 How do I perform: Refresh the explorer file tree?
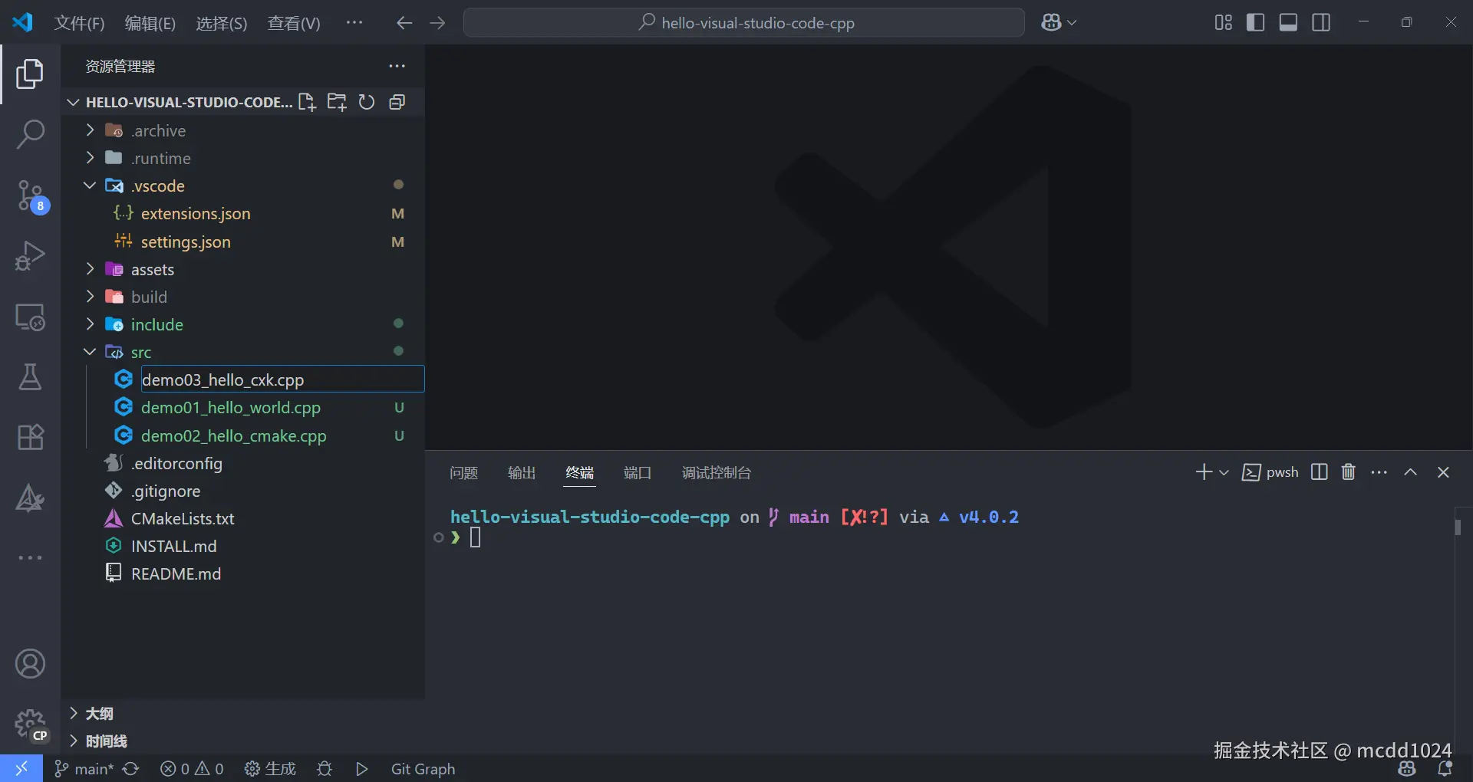coord(367,102)
